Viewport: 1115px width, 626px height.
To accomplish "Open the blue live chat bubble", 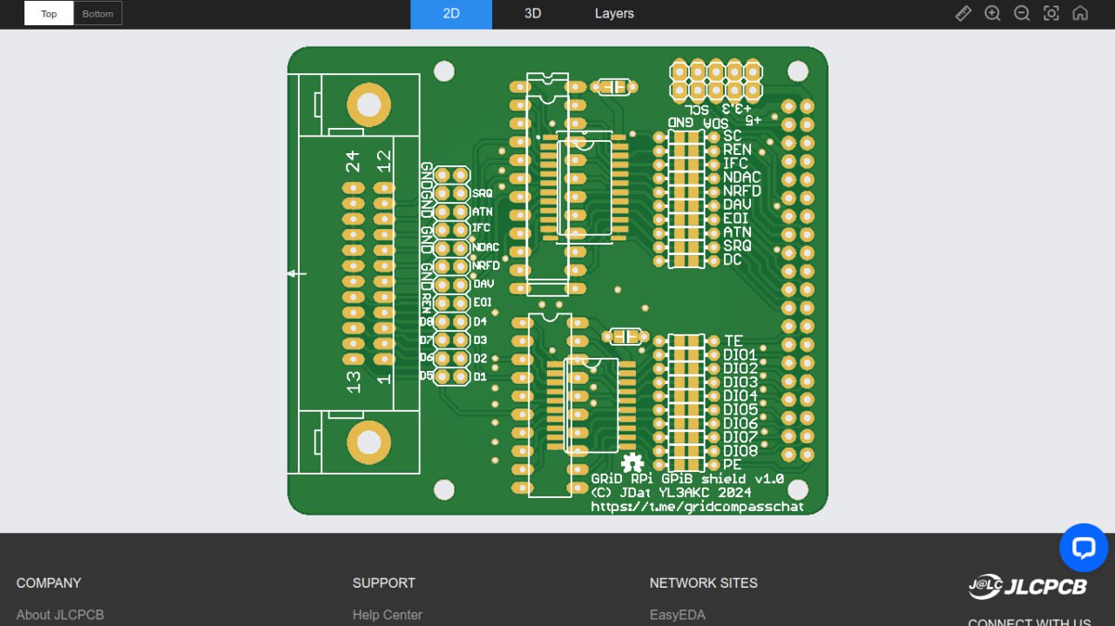I will click(x=1083, y=548).
